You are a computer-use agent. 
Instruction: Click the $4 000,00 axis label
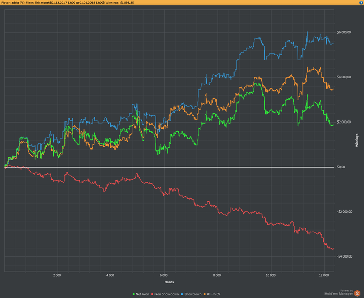click(344, 77)
